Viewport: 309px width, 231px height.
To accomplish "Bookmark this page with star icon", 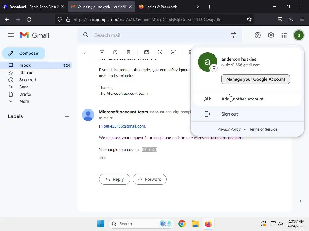I will tap(249, 20).
